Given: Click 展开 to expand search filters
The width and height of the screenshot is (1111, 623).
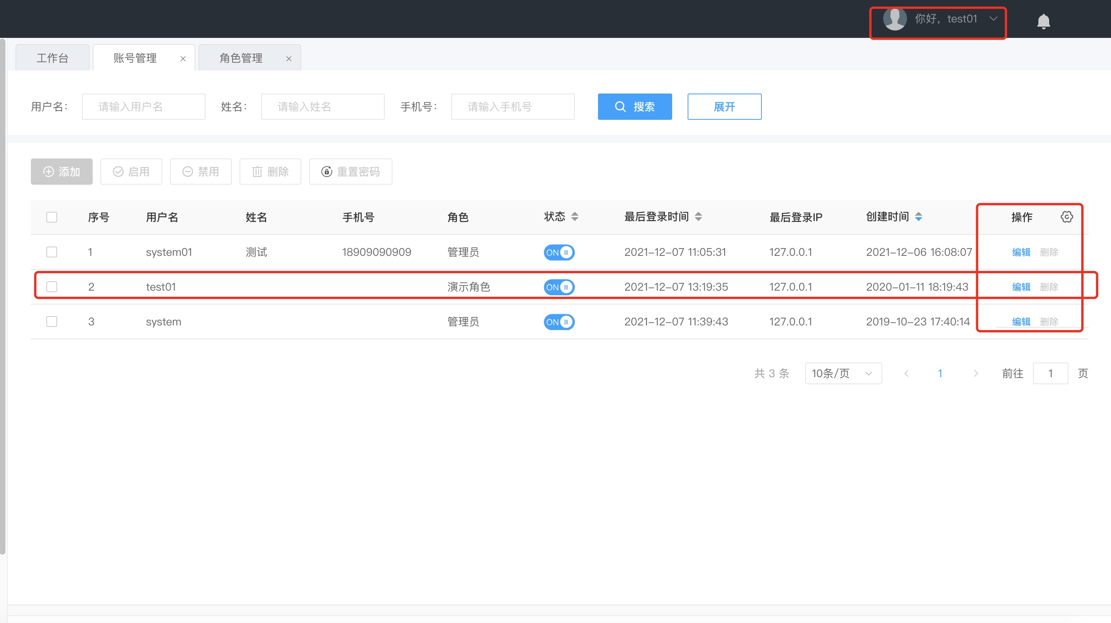Looking at the screenshot, I should pyautogui.click(x=724, y=107).
